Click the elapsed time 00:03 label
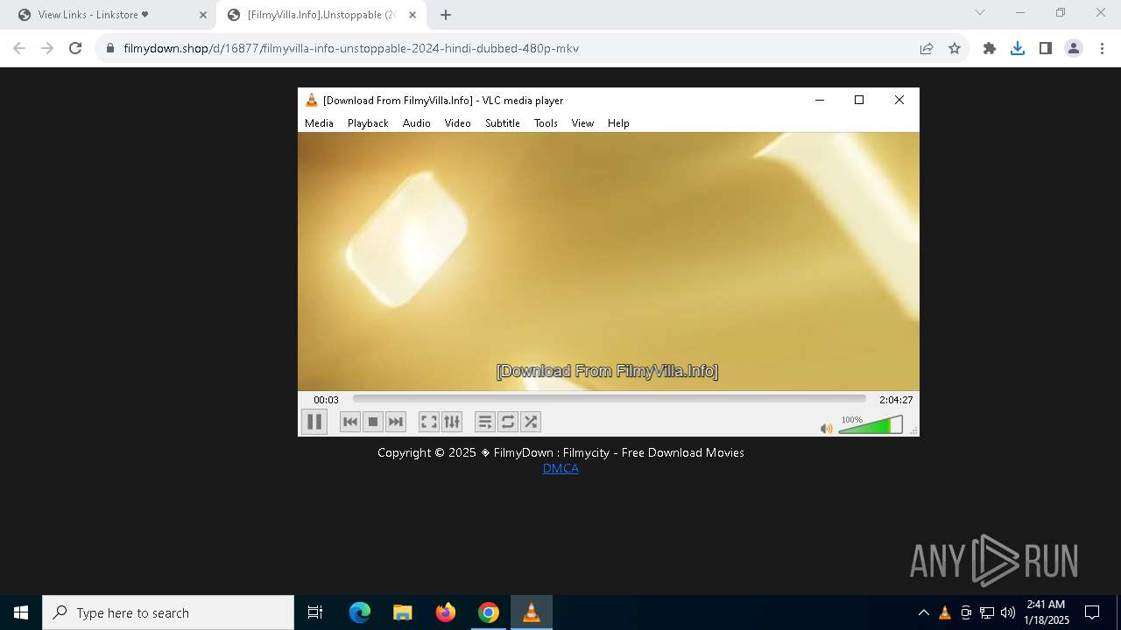This screenshot has width=1121, height=630. pyautogui.click(x=326, y=400)
